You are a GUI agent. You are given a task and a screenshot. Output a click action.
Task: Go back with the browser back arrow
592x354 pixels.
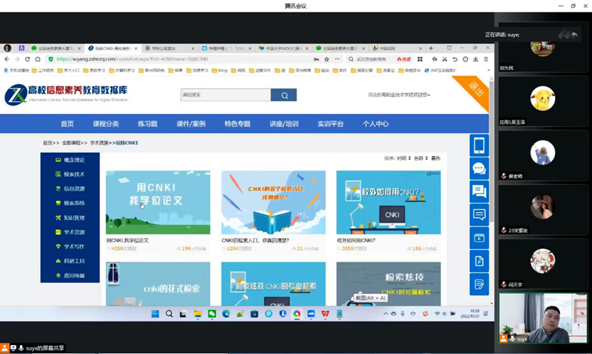[7, 59]
